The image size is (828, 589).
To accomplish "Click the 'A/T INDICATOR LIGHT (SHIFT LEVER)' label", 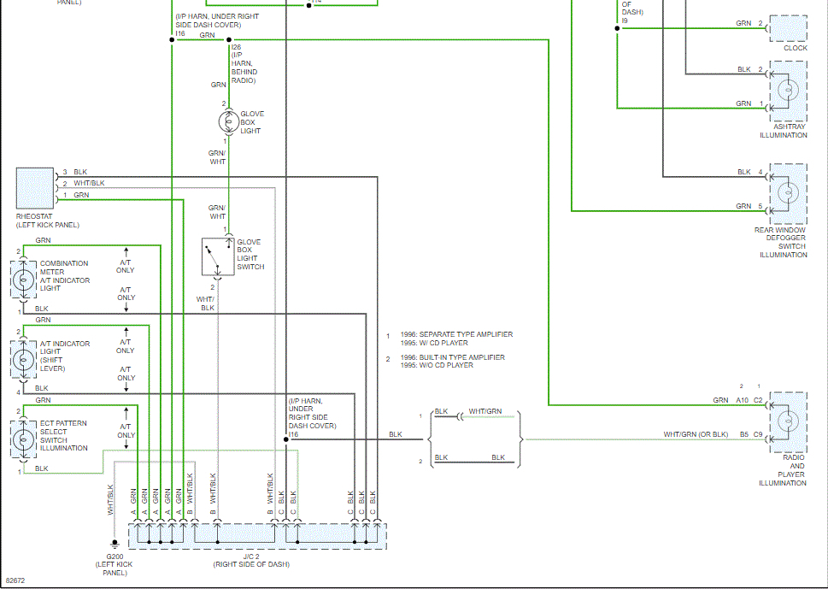I will click(x=65, y=356).
